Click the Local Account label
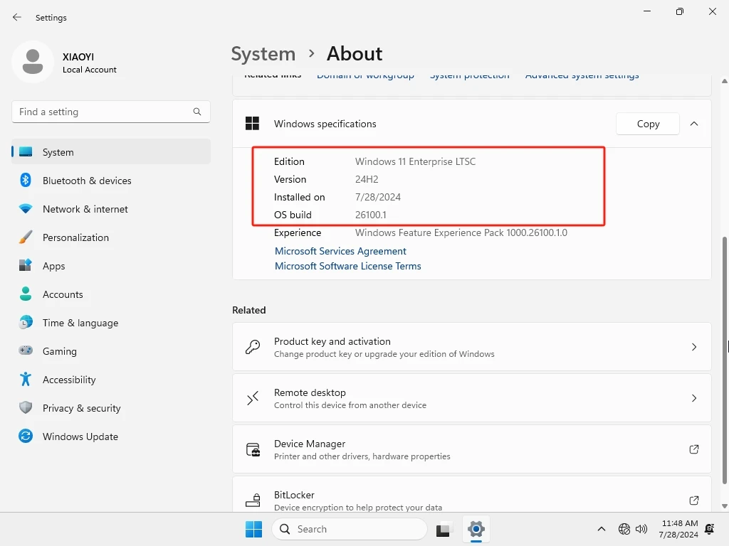Image resolution: width=729 pixels, height=546 pixels. click(90, 70)
